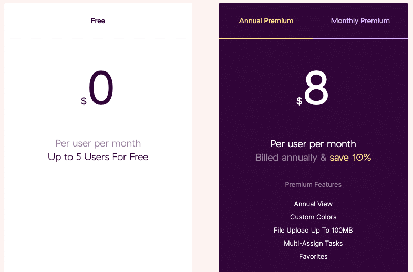Select the Annual View feature
The image size is (413, 272).
313,204
